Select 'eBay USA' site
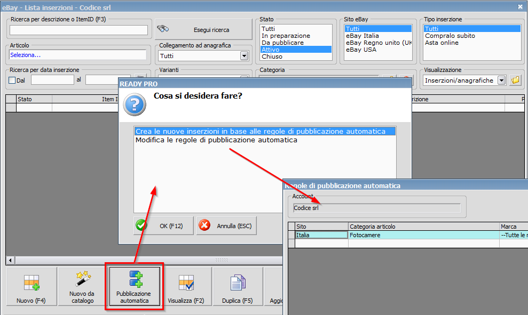 378,50
